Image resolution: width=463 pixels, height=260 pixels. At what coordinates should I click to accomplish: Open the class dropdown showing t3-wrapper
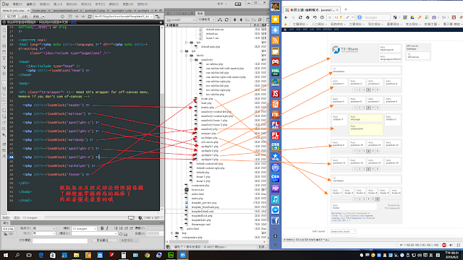tap(84, 228)
